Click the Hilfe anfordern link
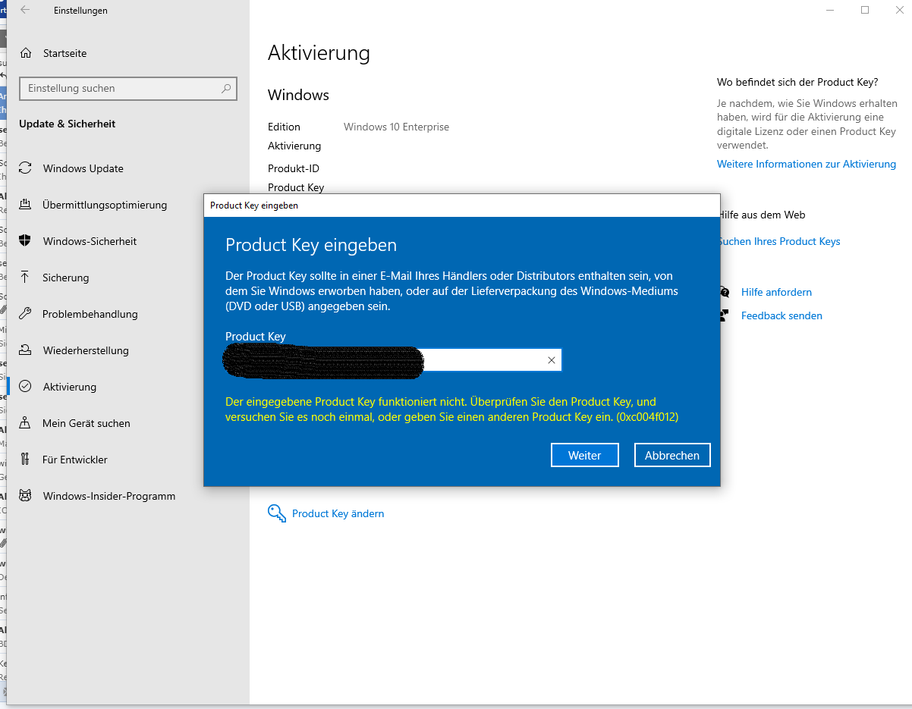The image size is (912, 709). point(776,292)
